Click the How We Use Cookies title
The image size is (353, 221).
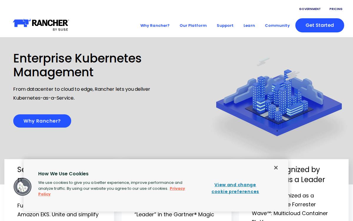(63, 174)
